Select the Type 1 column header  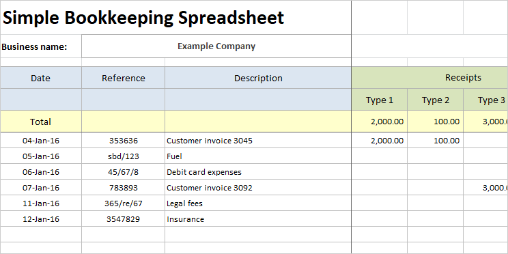(x=380, y=100)
